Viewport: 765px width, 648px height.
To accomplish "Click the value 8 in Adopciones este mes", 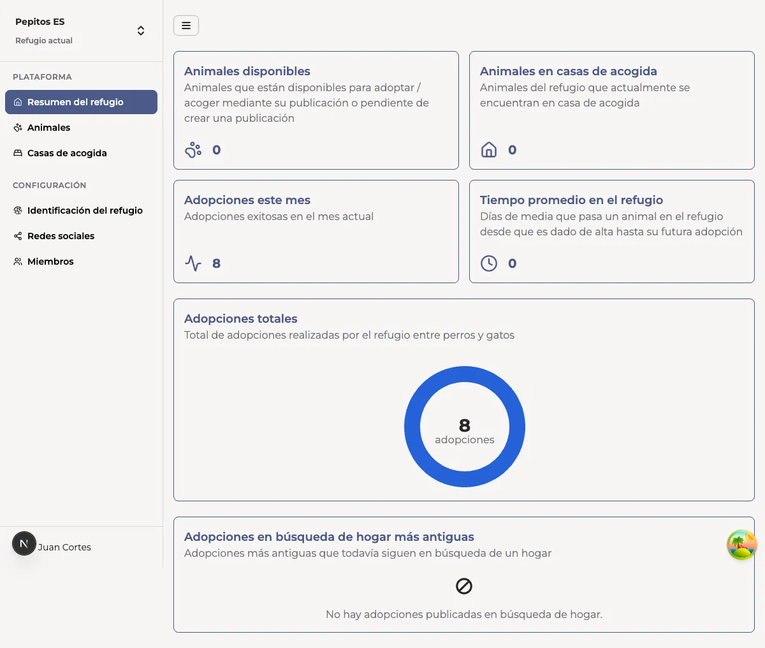I will point(217,263).
